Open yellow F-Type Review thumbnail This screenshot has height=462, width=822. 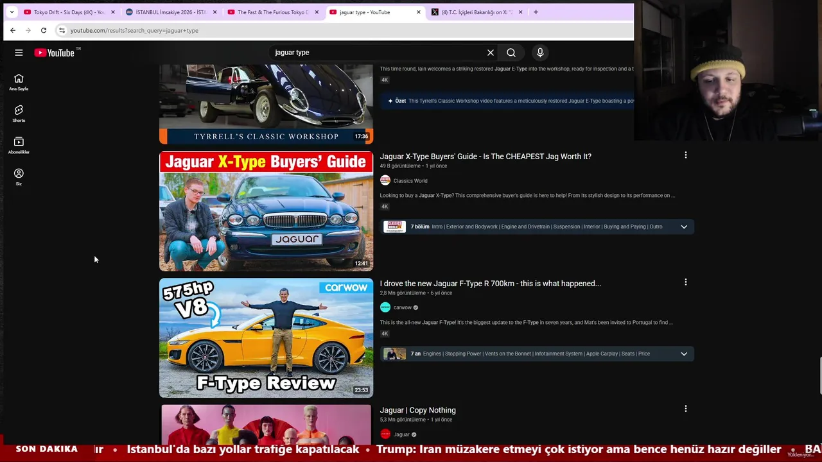click(x=266, y=338)
